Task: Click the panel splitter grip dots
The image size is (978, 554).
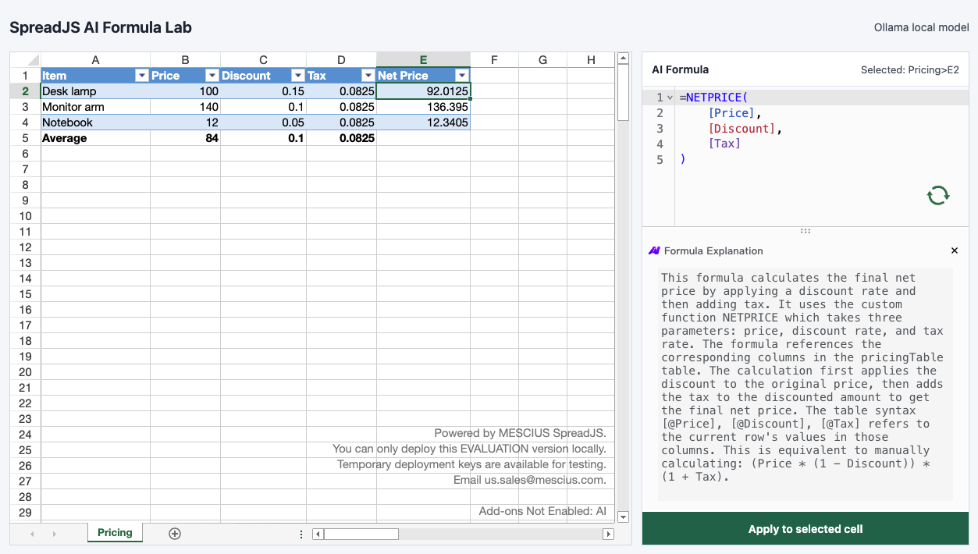Action: (805, 231)
